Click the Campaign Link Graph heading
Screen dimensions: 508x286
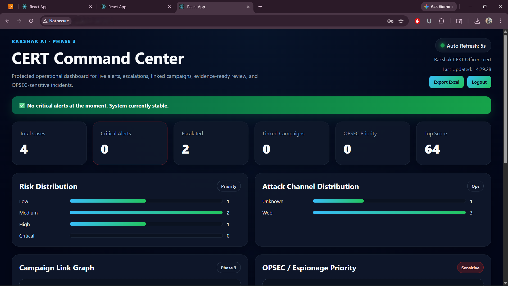click(57, 268)
